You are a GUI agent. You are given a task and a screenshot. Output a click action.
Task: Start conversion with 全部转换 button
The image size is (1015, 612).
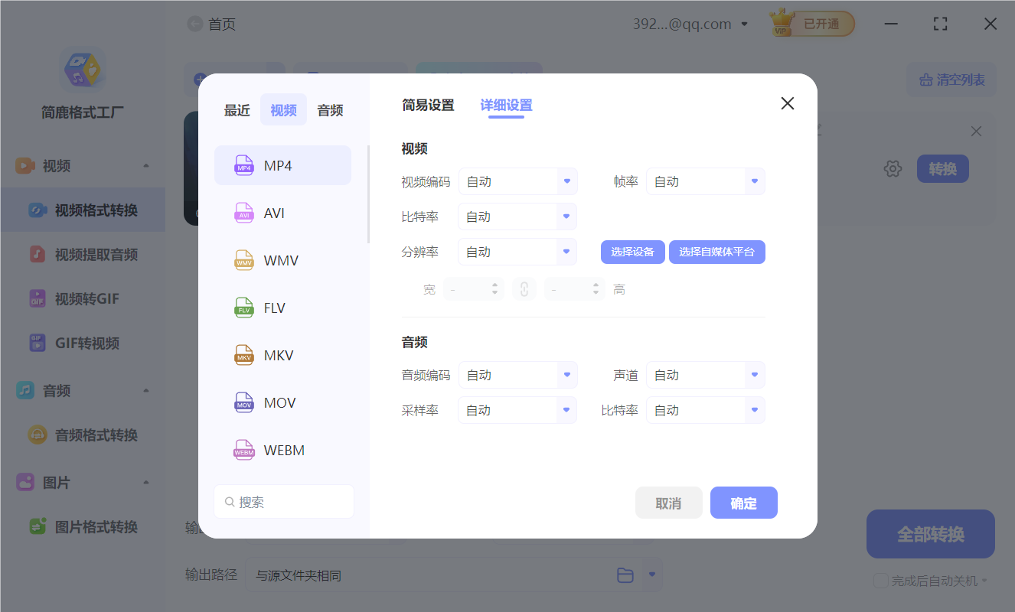tap(930, 533)
